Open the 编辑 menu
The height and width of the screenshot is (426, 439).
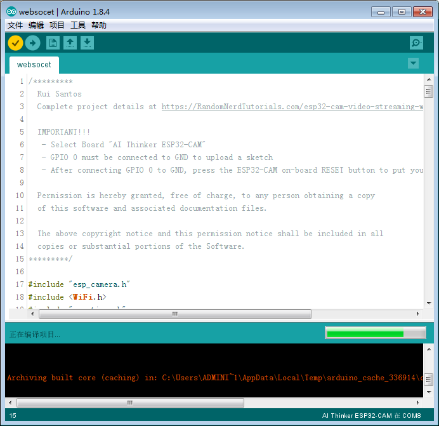tap(36, 25)
